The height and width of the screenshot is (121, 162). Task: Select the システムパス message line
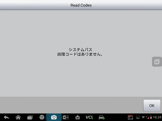click(x=80, y=49)
